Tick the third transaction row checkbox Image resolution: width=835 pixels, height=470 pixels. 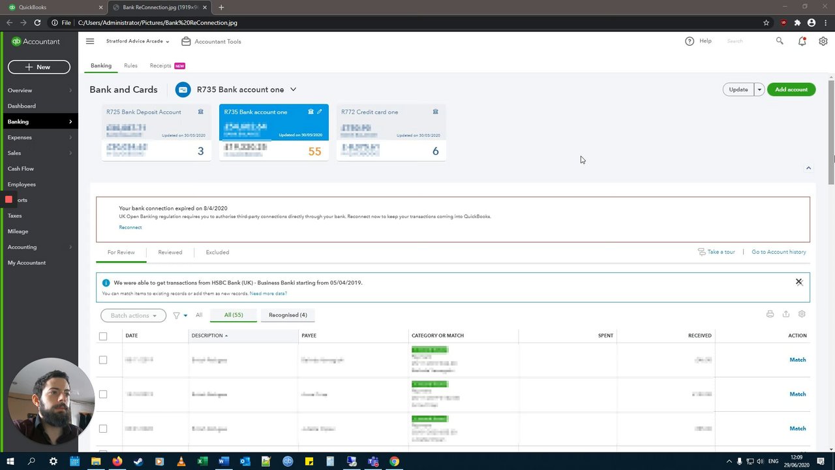[103, 429]
